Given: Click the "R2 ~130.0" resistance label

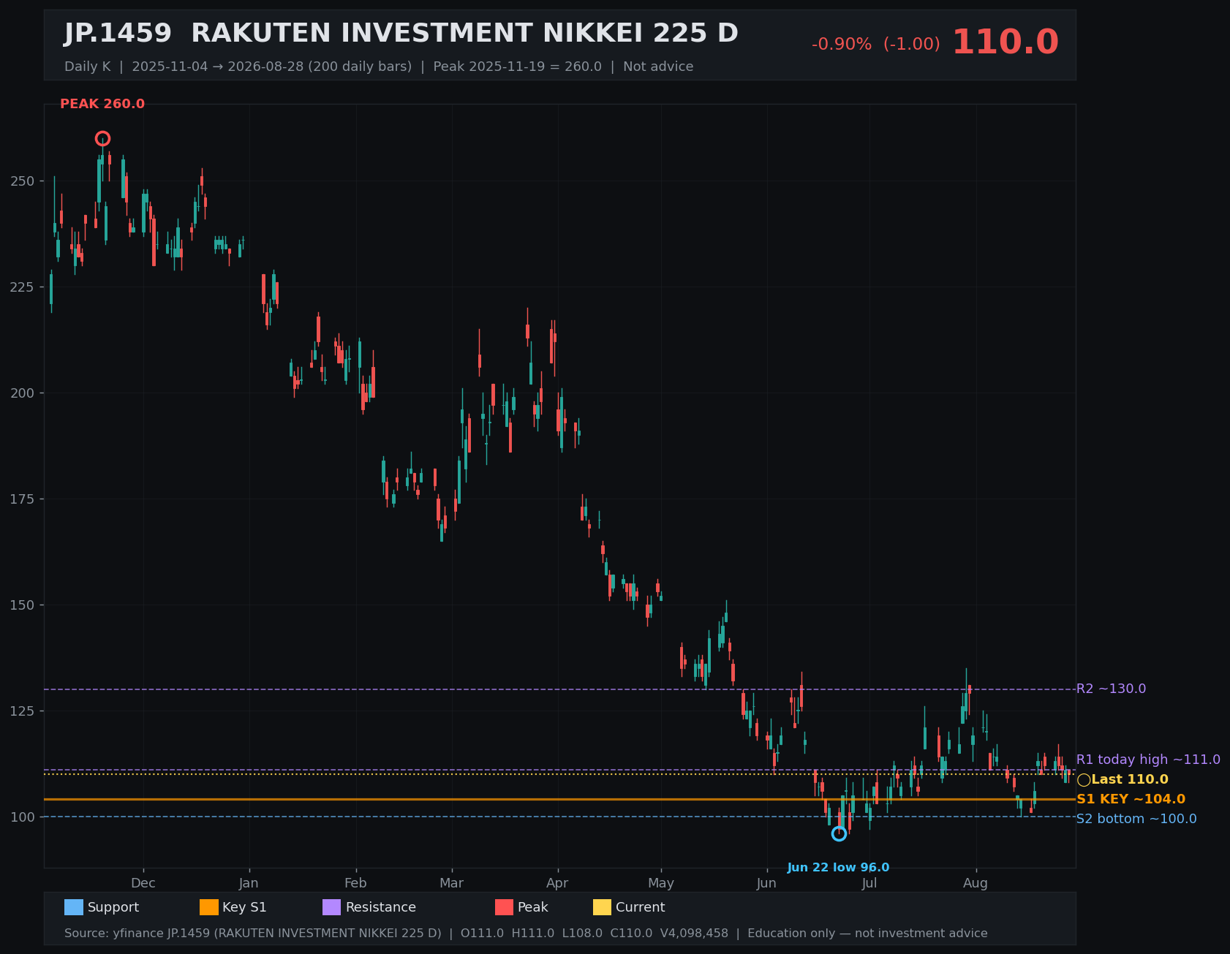Looking at the screenshot, I should click(x=1112, y=689).
